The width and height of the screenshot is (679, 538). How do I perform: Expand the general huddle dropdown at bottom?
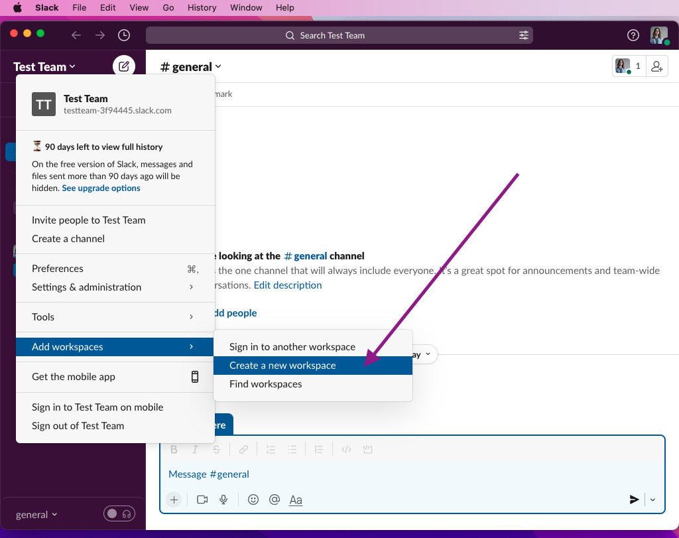[36, 515]
